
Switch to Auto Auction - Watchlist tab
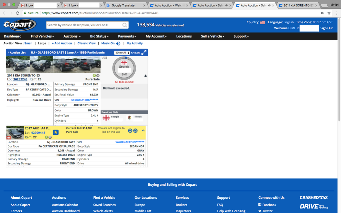pyautogui.click(x=169, y=5)
